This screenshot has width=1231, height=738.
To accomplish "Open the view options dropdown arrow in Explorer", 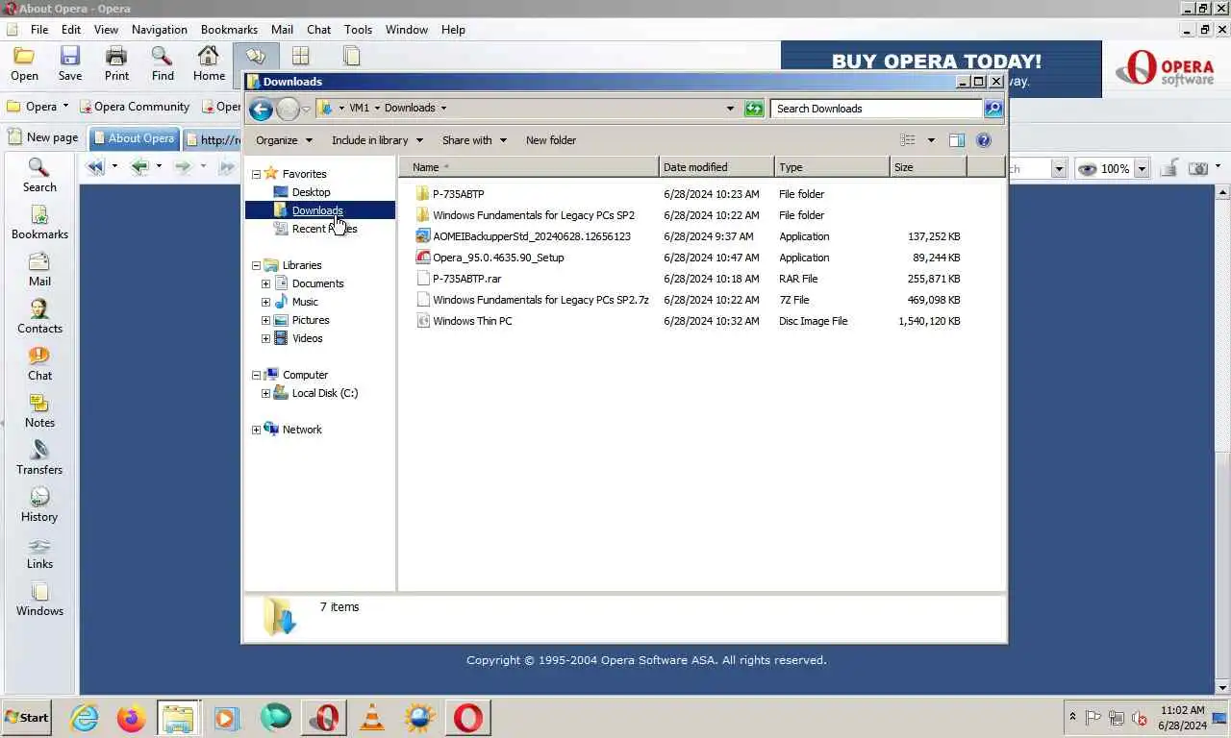I will click(x=931, y=140).
